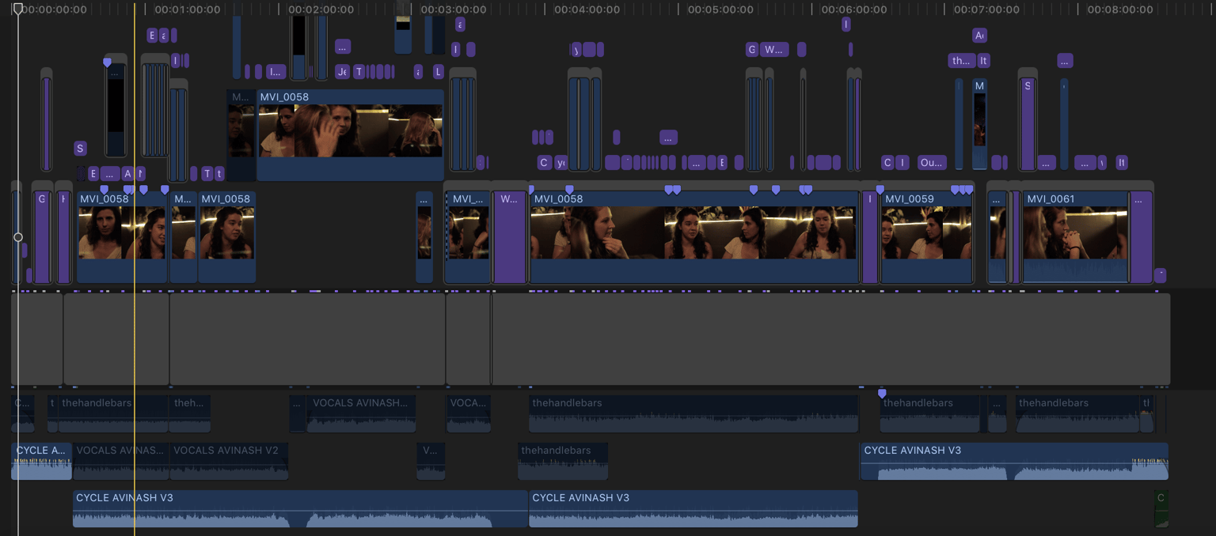Select the VOCALS AVINAS... clip right after CYCLE A...
The image size is (1216, 536).
[120, 461]
